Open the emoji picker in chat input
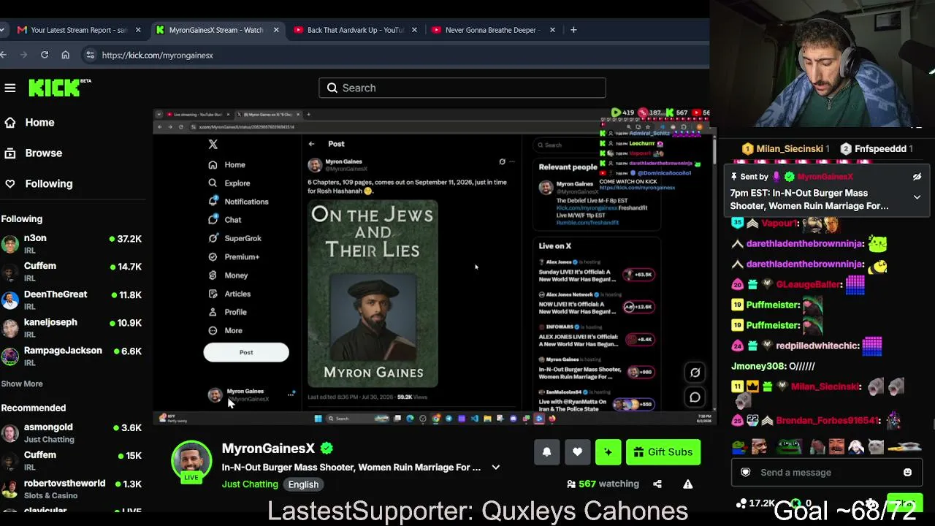935x526 pixels. click(x=907, y=473)
